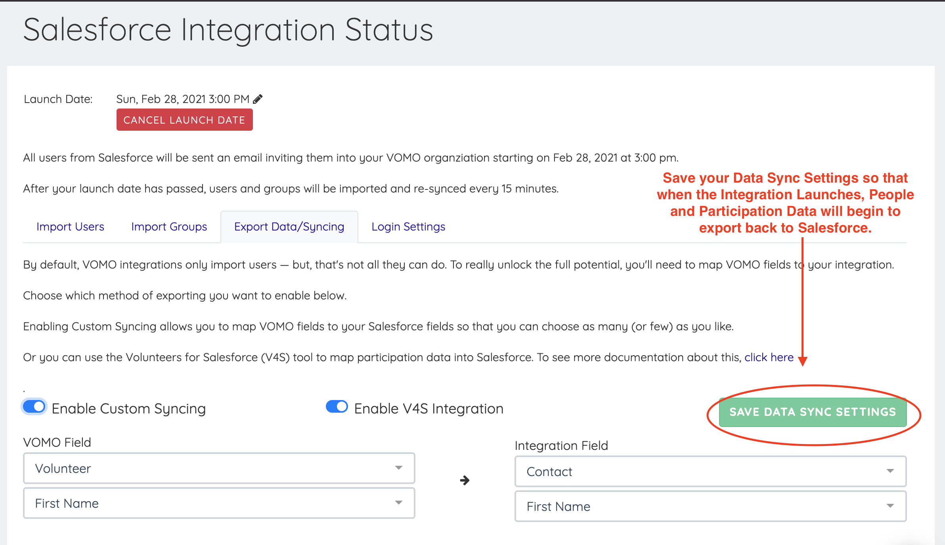Viewport: 945px width, 545px height.
Task: Toggle Enable Custom Syncing switch
Action: pyautogui.click(x=34, y=407)
